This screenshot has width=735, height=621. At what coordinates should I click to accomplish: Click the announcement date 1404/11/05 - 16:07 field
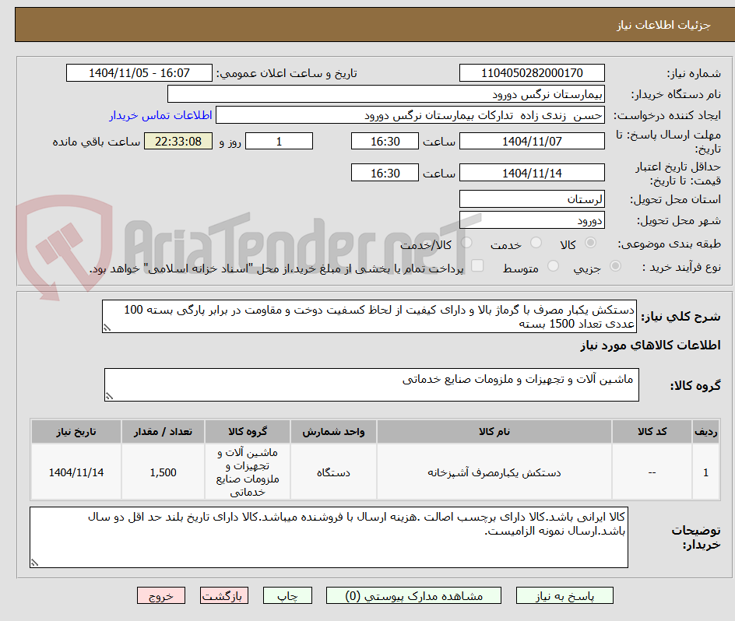click(x=139, y=73)
